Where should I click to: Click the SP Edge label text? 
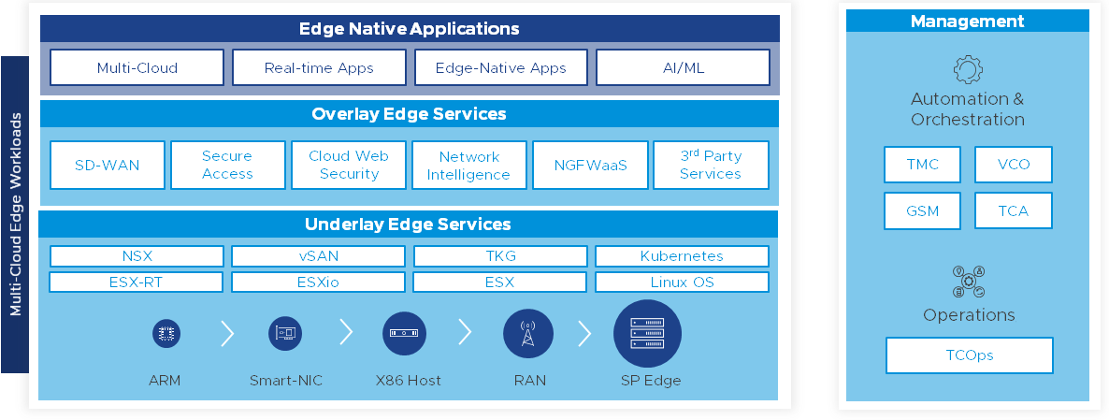click(651, 381)
